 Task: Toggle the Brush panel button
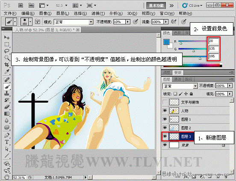click(x=38, y=22)
